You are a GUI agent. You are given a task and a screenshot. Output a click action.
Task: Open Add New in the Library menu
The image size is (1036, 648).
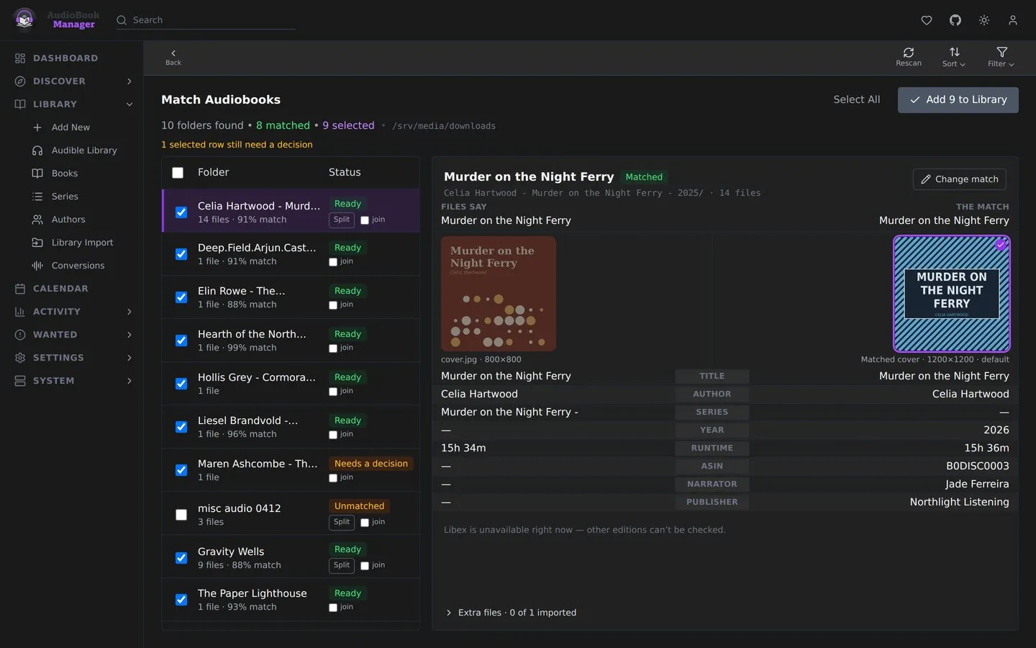tap(71, 127)
